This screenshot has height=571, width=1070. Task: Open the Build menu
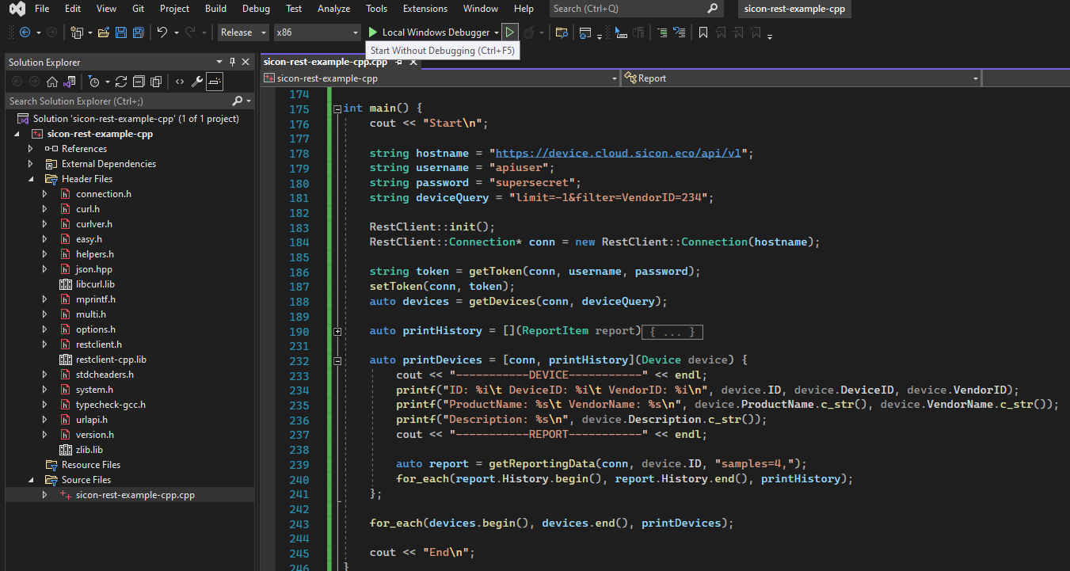coord(215,9)
